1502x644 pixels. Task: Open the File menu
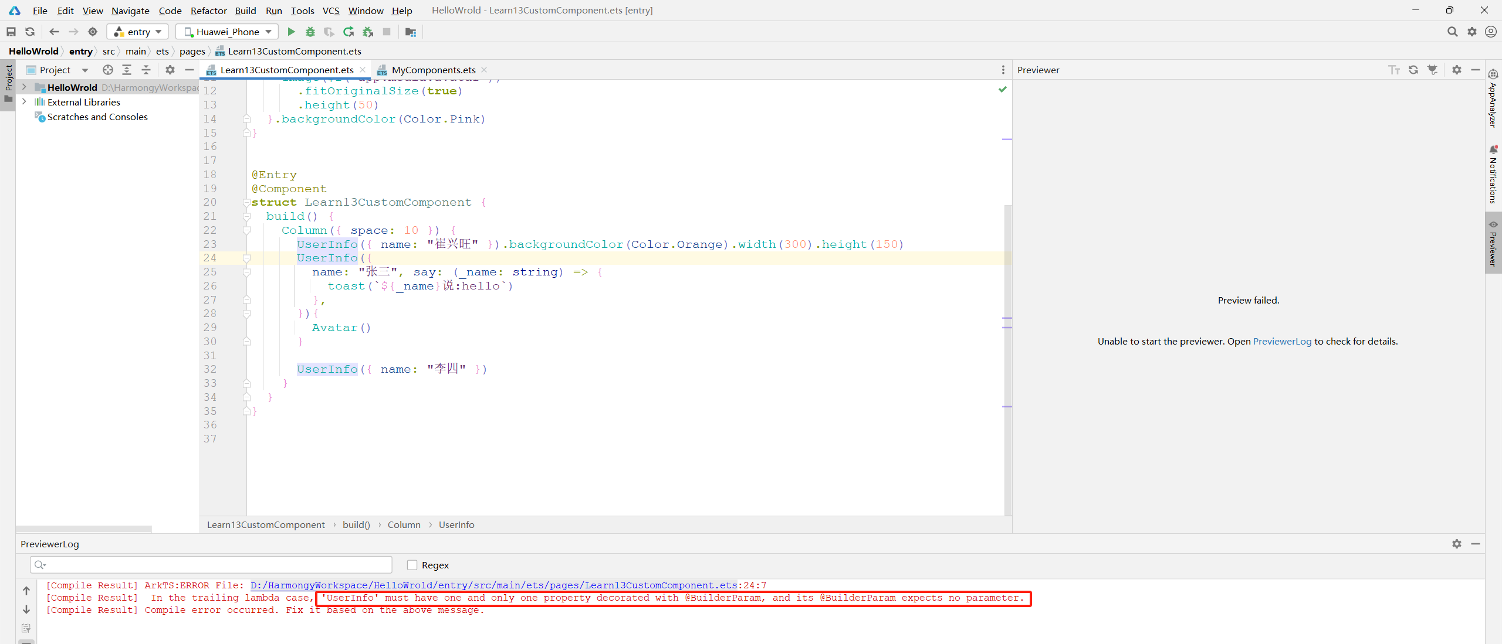pos(40,11)
